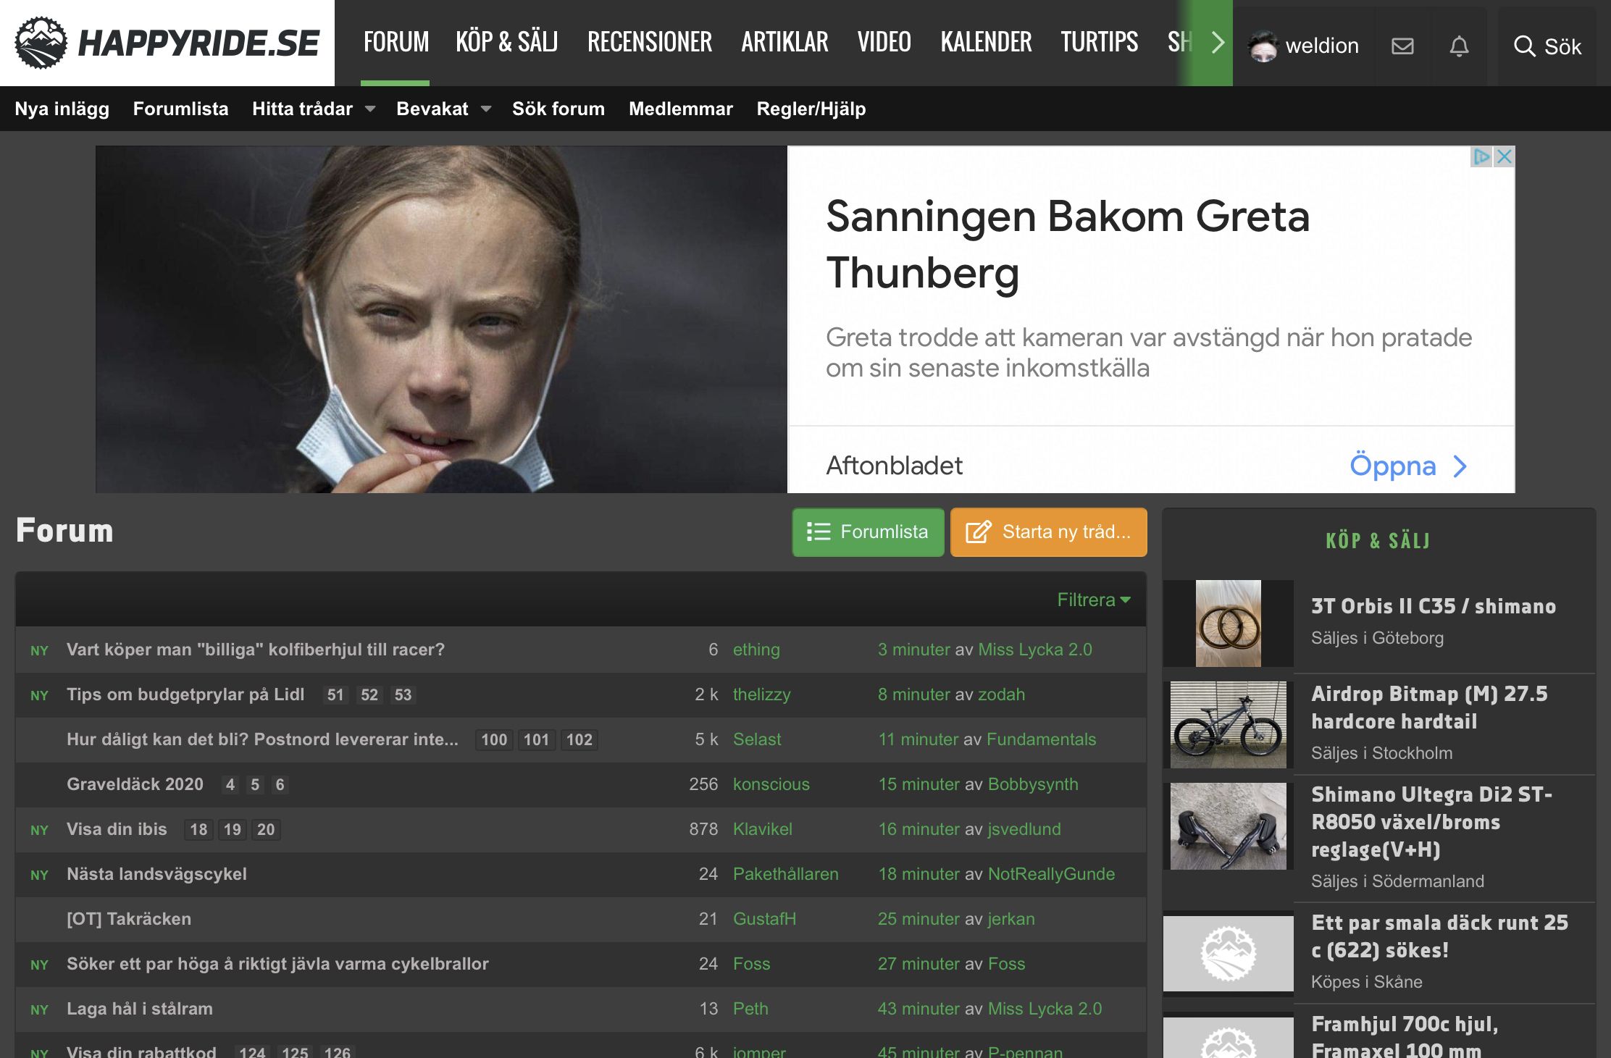
Task: Click the Happyride mountain logo icon
Action: pos(41,43)
